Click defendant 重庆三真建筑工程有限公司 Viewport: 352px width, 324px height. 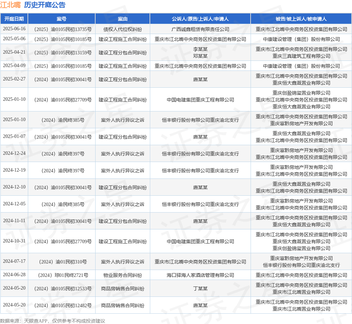(x=301, y=56)
